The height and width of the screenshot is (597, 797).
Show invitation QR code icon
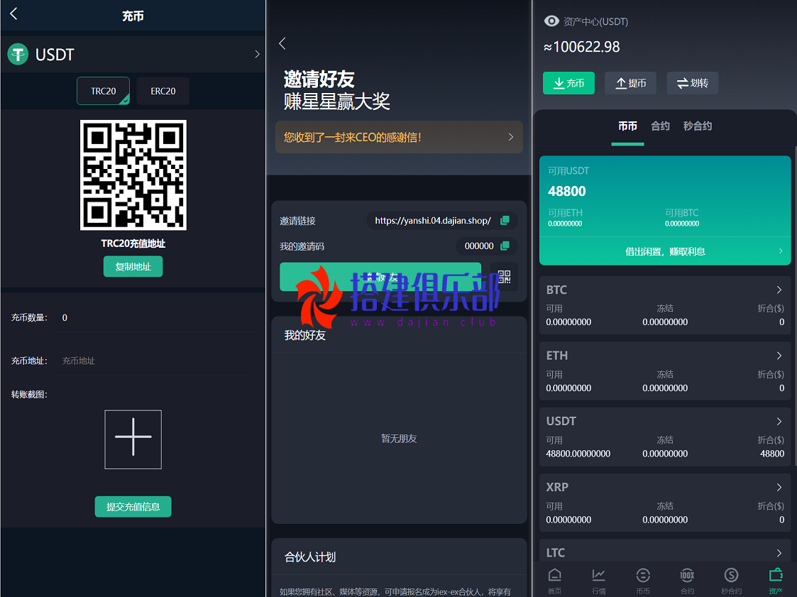click(504, 277)
